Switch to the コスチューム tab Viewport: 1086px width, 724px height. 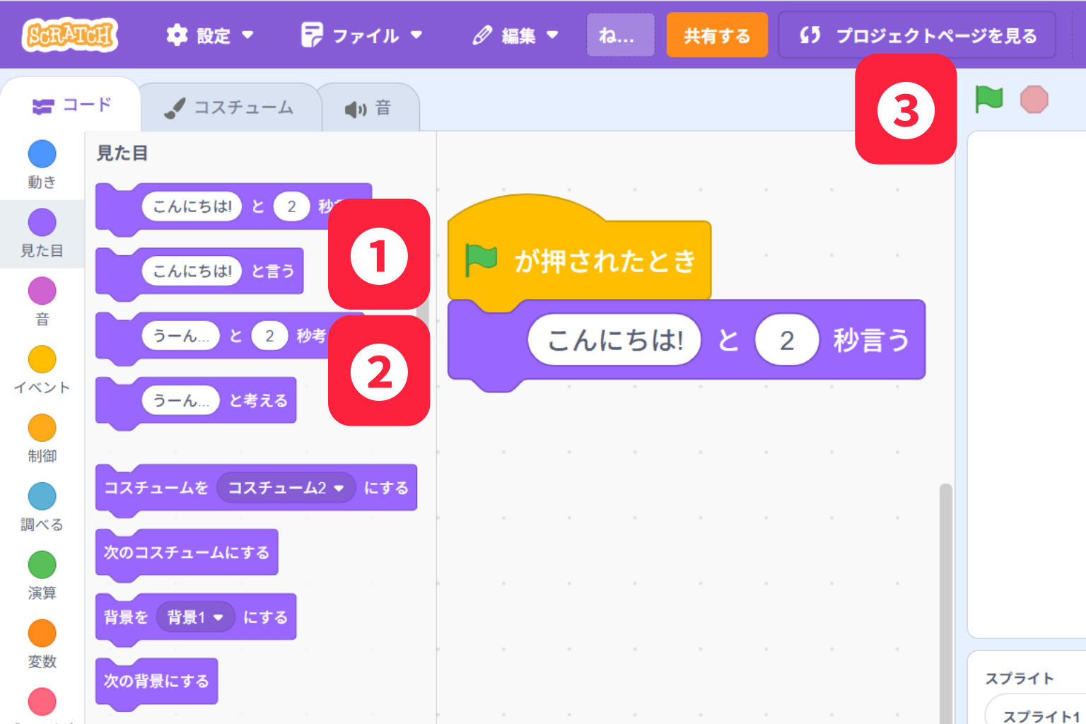pyautogui.click(x=230, y=107)
